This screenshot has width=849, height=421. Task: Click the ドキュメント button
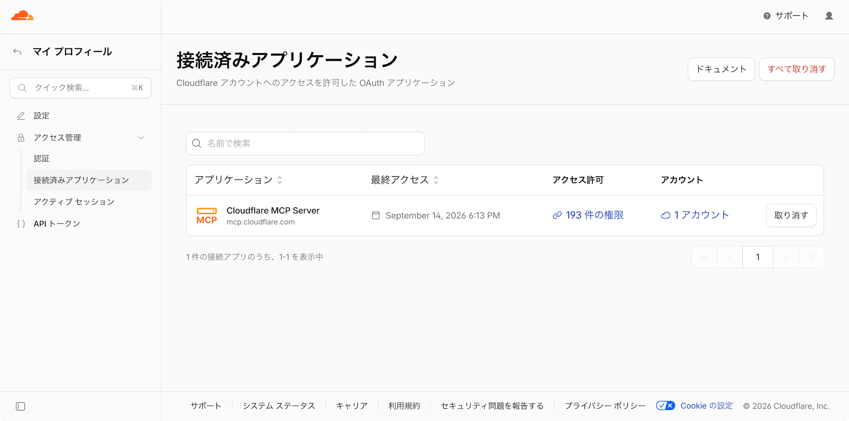(721, 69)
